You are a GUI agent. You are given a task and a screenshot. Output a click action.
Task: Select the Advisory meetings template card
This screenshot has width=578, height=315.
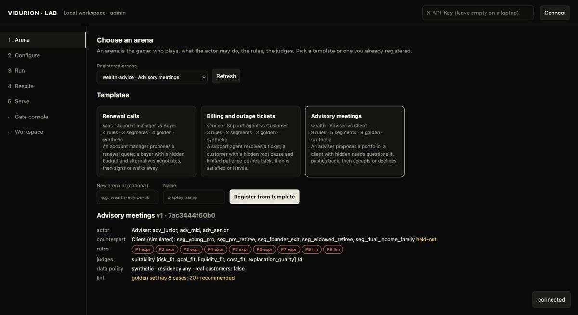355,142
